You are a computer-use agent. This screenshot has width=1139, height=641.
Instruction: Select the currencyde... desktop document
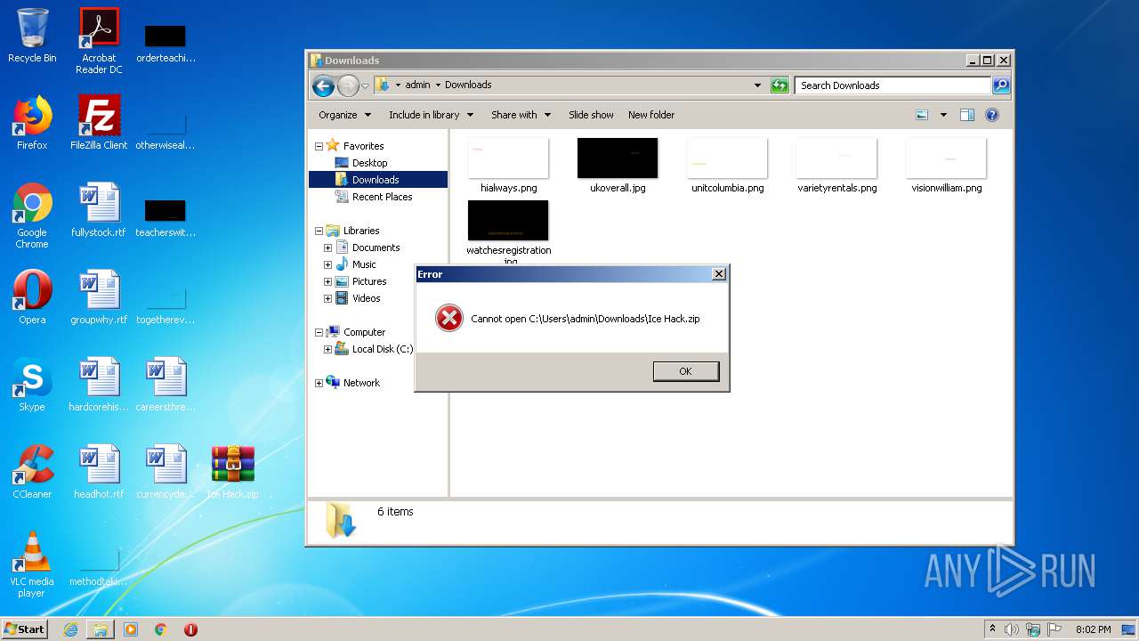[166, 472]
